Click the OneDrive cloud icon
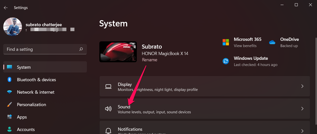 272,42
